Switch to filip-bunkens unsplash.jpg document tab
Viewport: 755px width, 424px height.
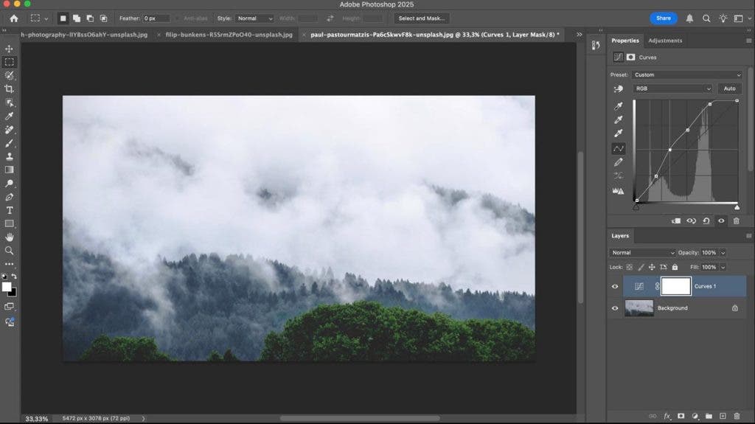229,35
